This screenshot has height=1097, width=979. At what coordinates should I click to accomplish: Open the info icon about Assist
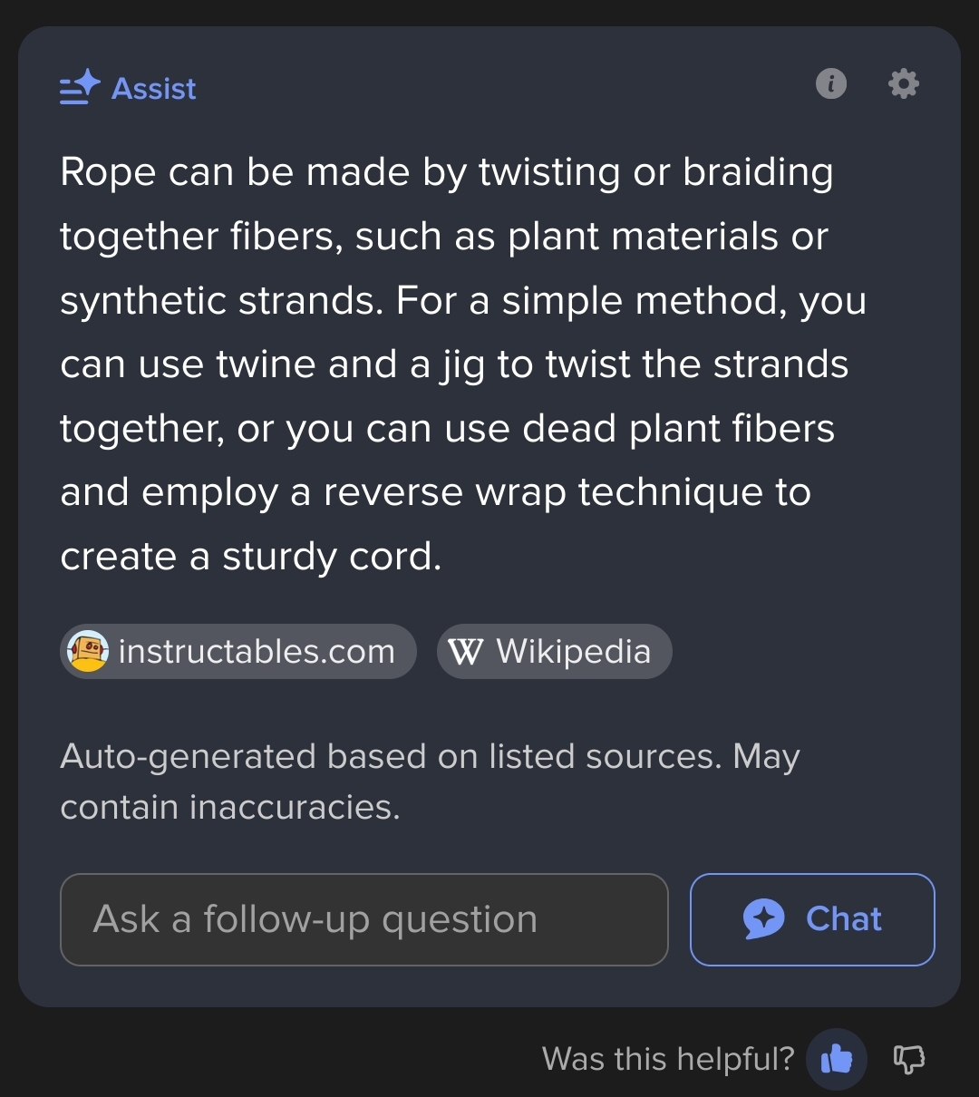[831, 84]
